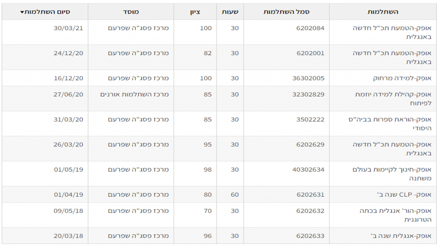Sort by the השתלמות column header
437x245 pixels.
pos(382,12)
